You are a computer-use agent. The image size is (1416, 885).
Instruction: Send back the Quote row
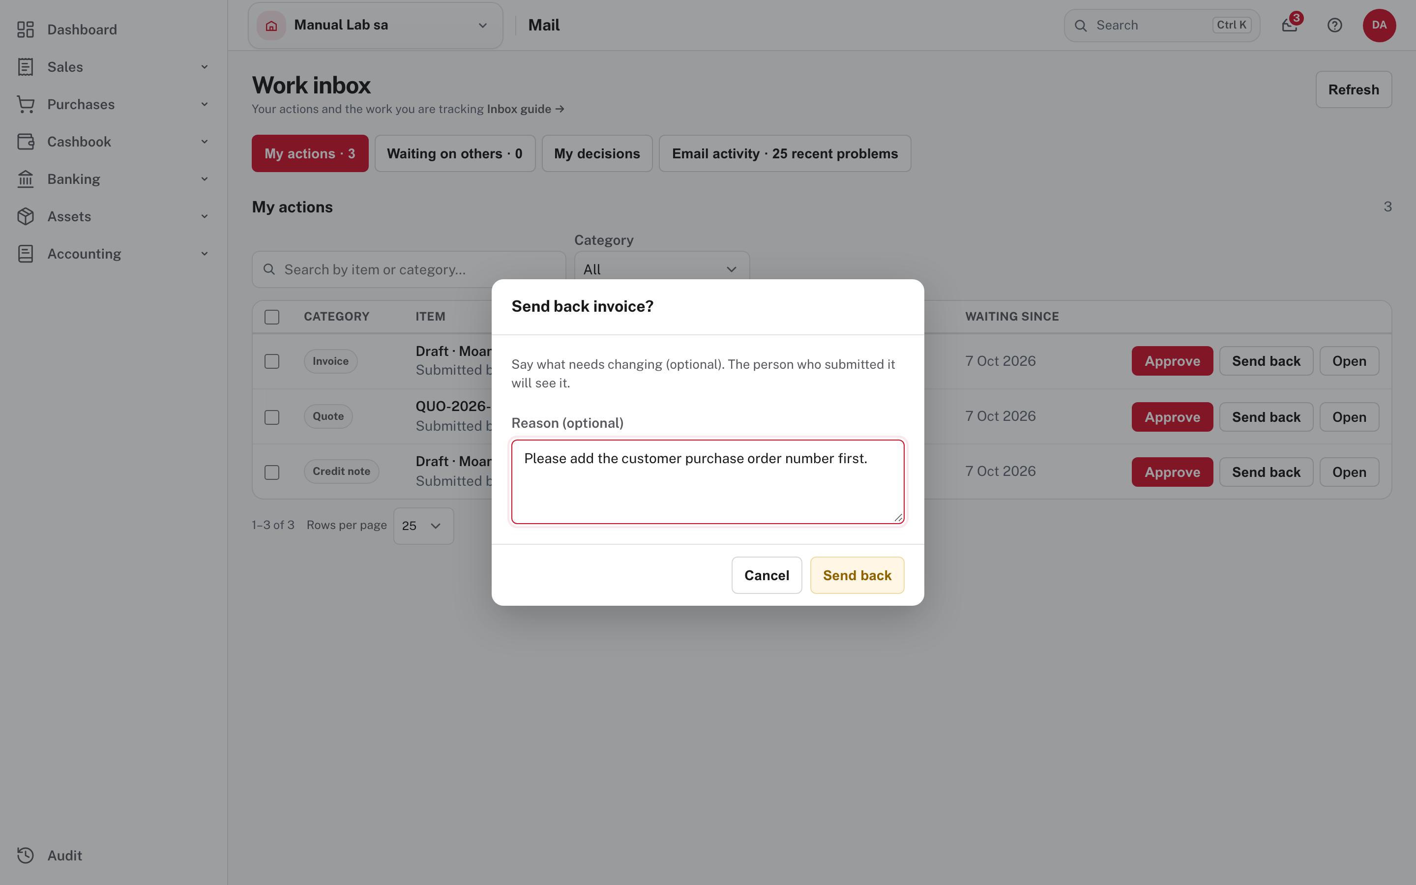[x=1266, y=417]
